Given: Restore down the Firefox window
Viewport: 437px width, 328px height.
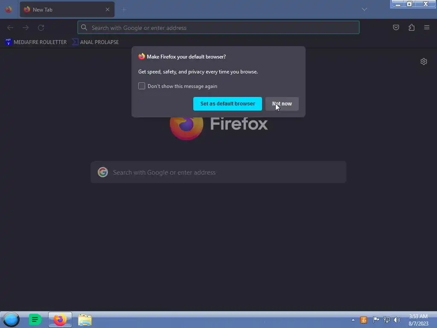Looking at the screenshot, I should coord(410,4).
